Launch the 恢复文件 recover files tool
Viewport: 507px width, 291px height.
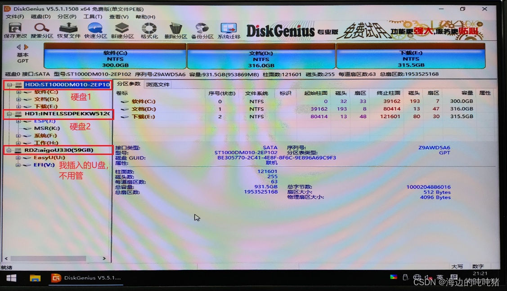[68, 31]
